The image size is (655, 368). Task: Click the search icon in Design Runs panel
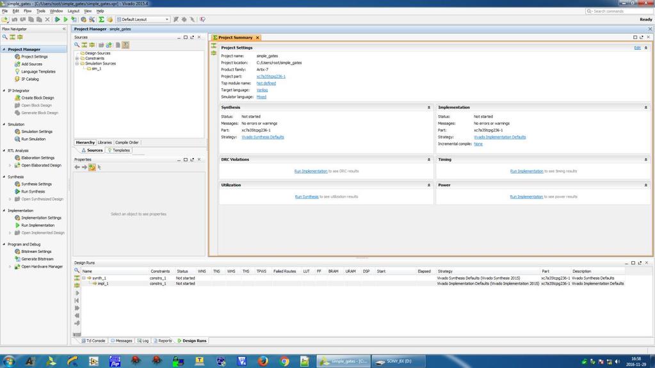(x=77, y=271)
